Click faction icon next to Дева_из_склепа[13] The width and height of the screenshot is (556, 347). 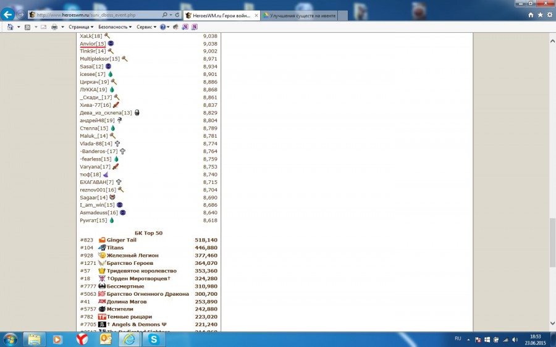tap(137, 112)
